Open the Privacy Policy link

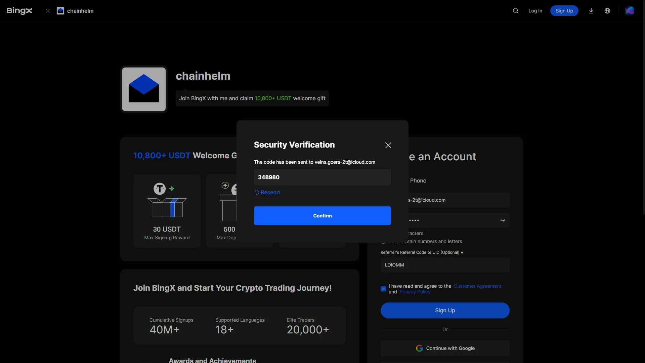415,292
